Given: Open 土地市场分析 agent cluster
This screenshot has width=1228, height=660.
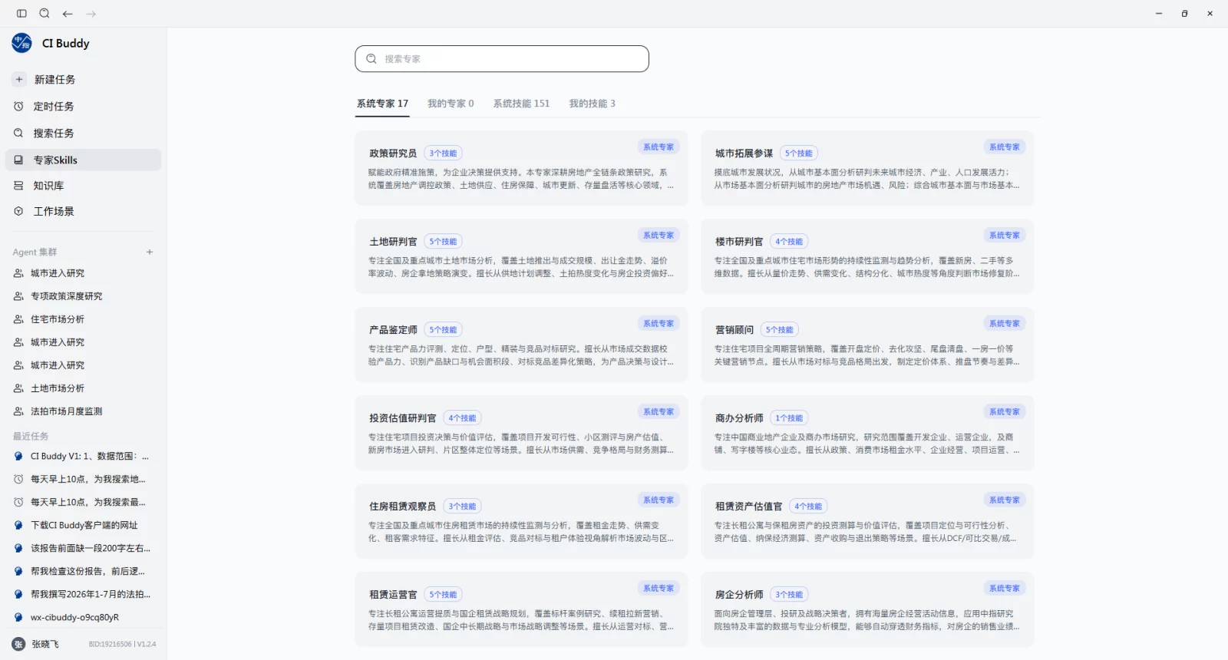Looking at the screenshot, I should 83,388.
